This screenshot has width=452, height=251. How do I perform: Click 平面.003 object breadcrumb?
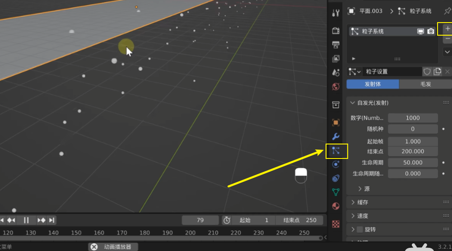(x=371, y=11)
